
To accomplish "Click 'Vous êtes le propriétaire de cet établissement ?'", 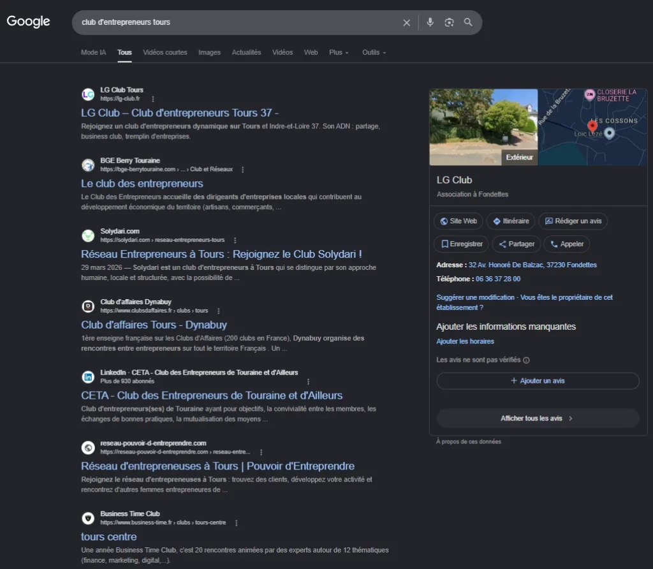I will 525,302.
